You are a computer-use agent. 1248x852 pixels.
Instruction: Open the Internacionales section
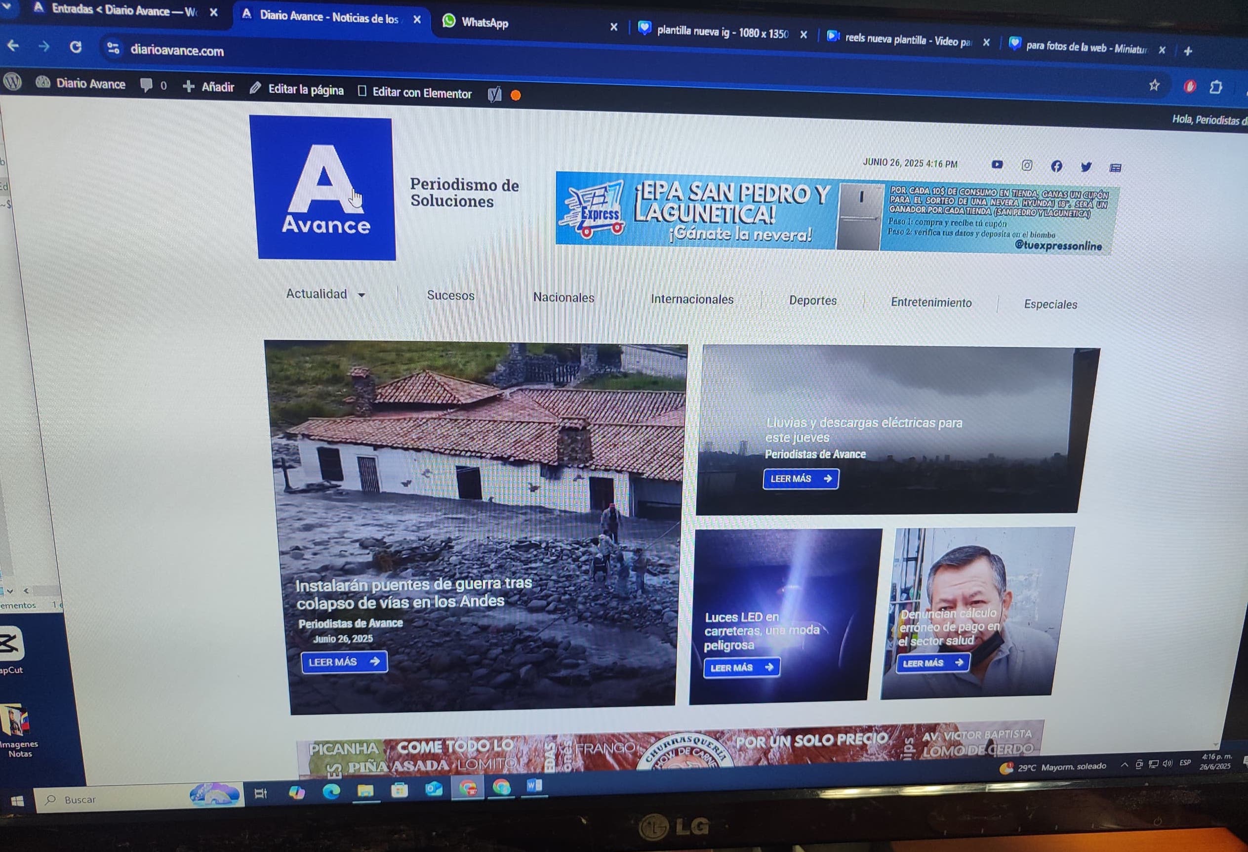(x=692, y=299)
